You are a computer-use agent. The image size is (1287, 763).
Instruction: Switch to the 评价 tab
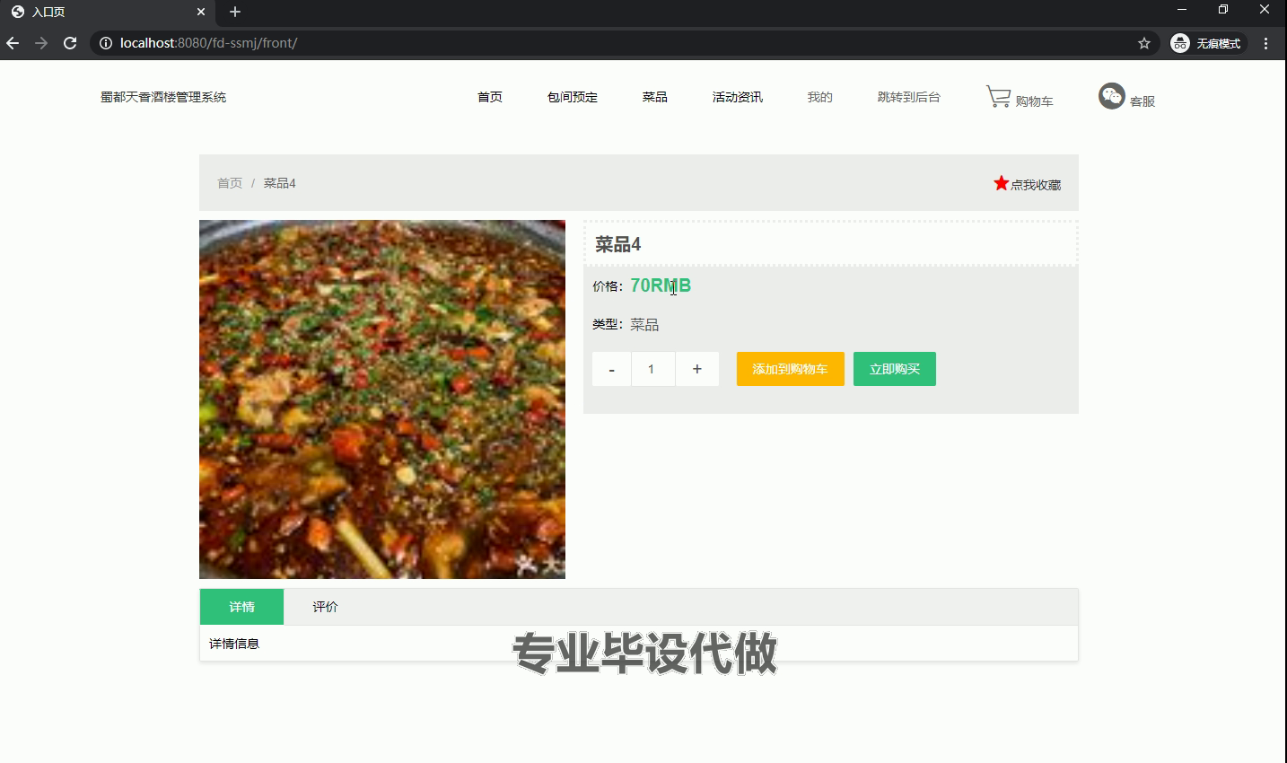[326, 607]
